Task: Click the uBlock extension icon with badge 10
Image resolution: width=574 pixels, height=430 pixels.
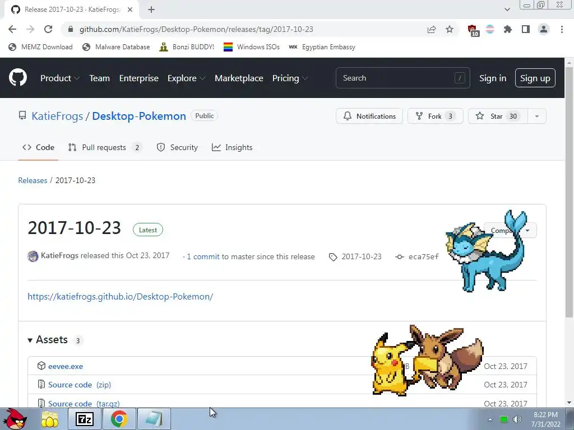Action: pyautogui.click(x=473, y=30)
